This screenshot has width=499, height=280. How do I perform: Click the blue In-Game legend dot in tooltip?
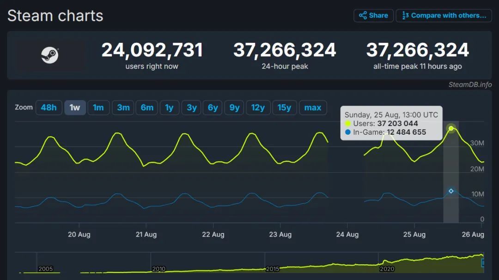(x=348, y=131)
